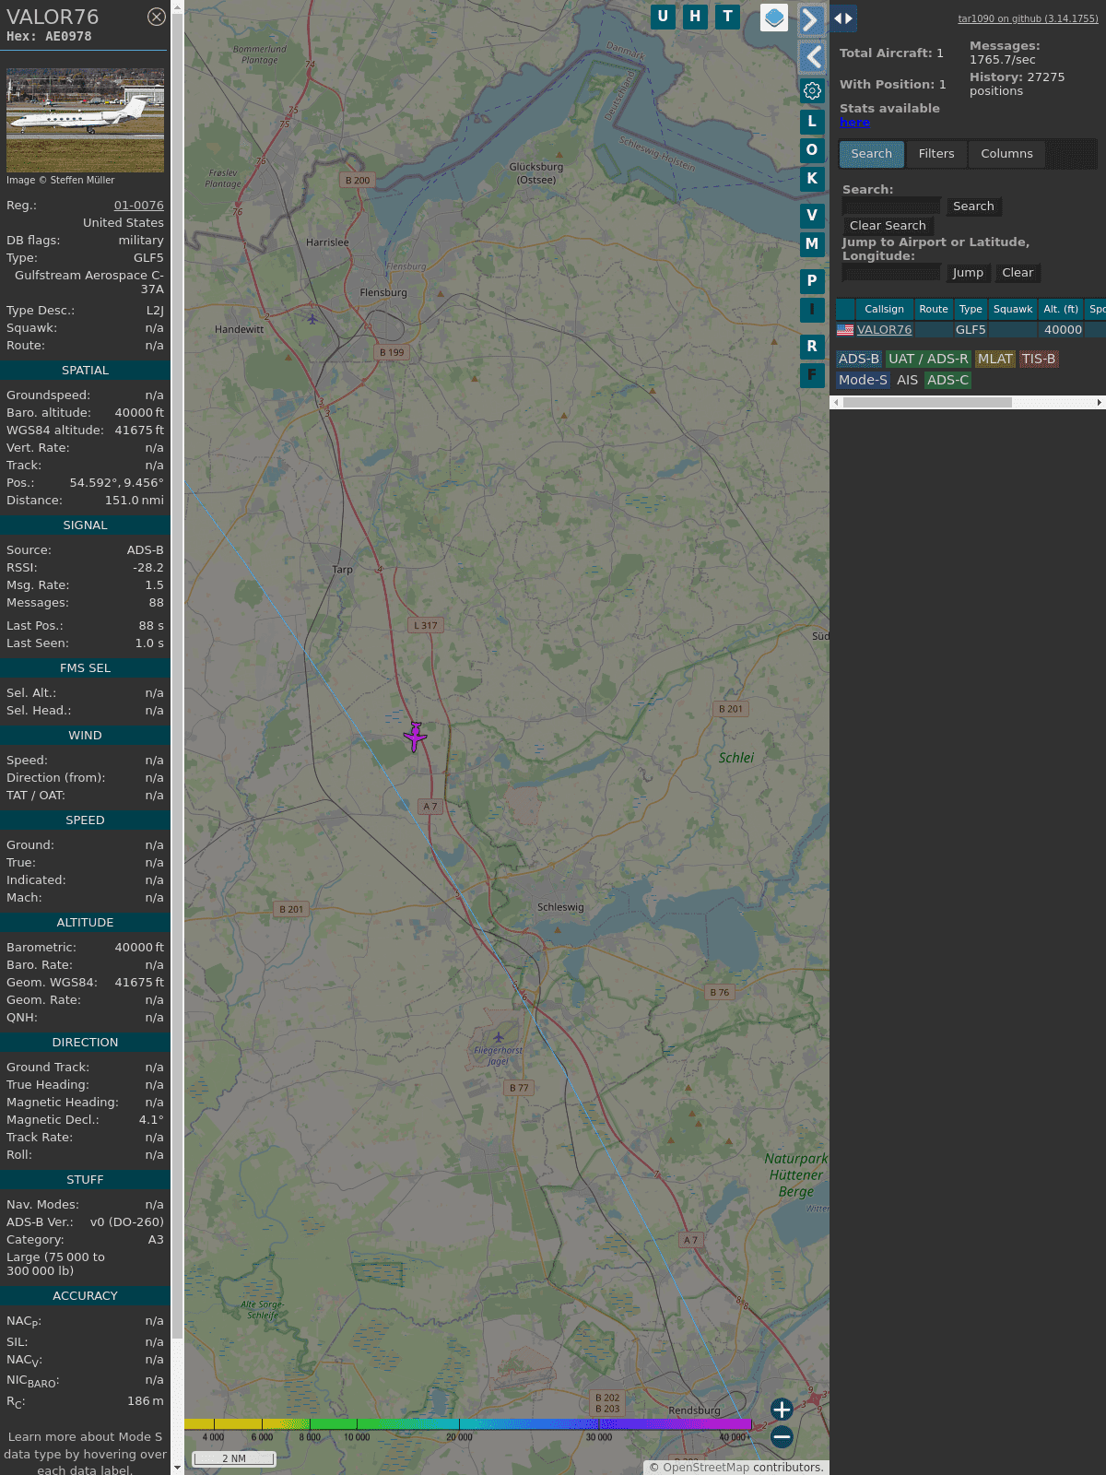Viewport: 1106px width, 1475px height.
Task: Close the VALOR76 aircraft info panel
Action: (x=157, y=17)
